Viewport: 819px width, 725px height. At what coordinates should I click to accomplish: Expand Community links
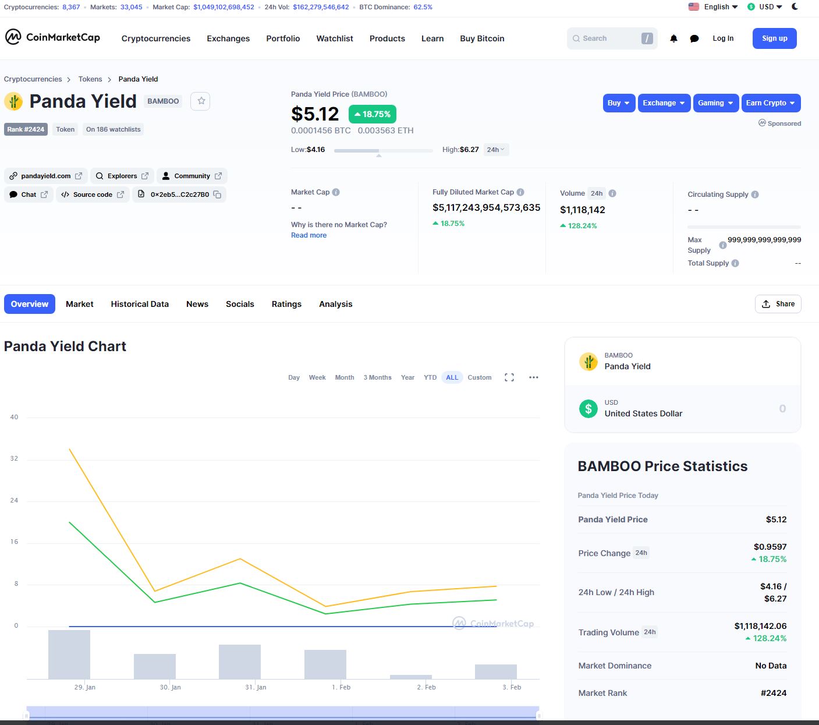coord(192,176)
